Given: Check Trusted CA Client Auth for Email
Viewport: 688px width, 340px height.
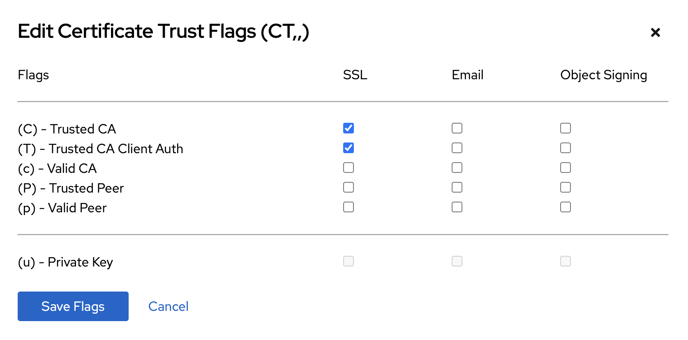Looking at the screenshot, I should pyautogui.click(x=457, y=148).
